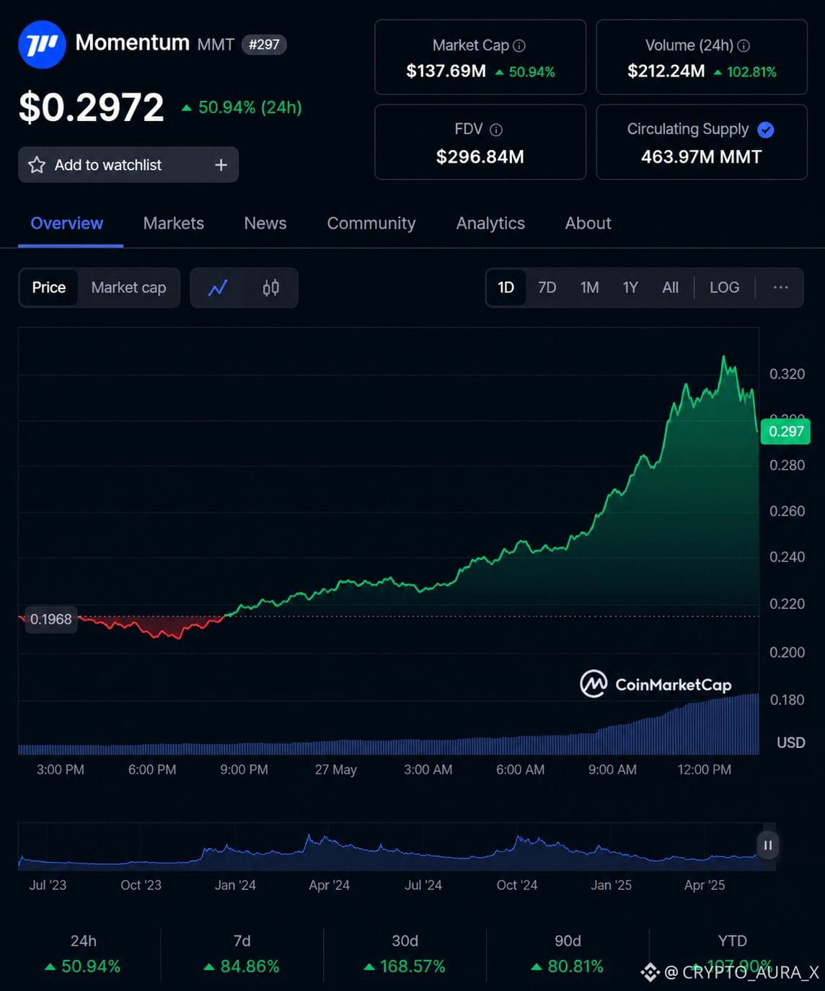Click the plus icon on watchlist button
Viewport: 825px width, 991px height.
[x=221, y=165]
